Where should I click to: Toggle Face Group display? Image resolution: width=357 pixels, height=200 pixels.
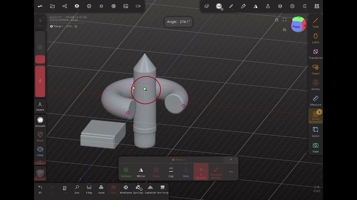[163, 189]
